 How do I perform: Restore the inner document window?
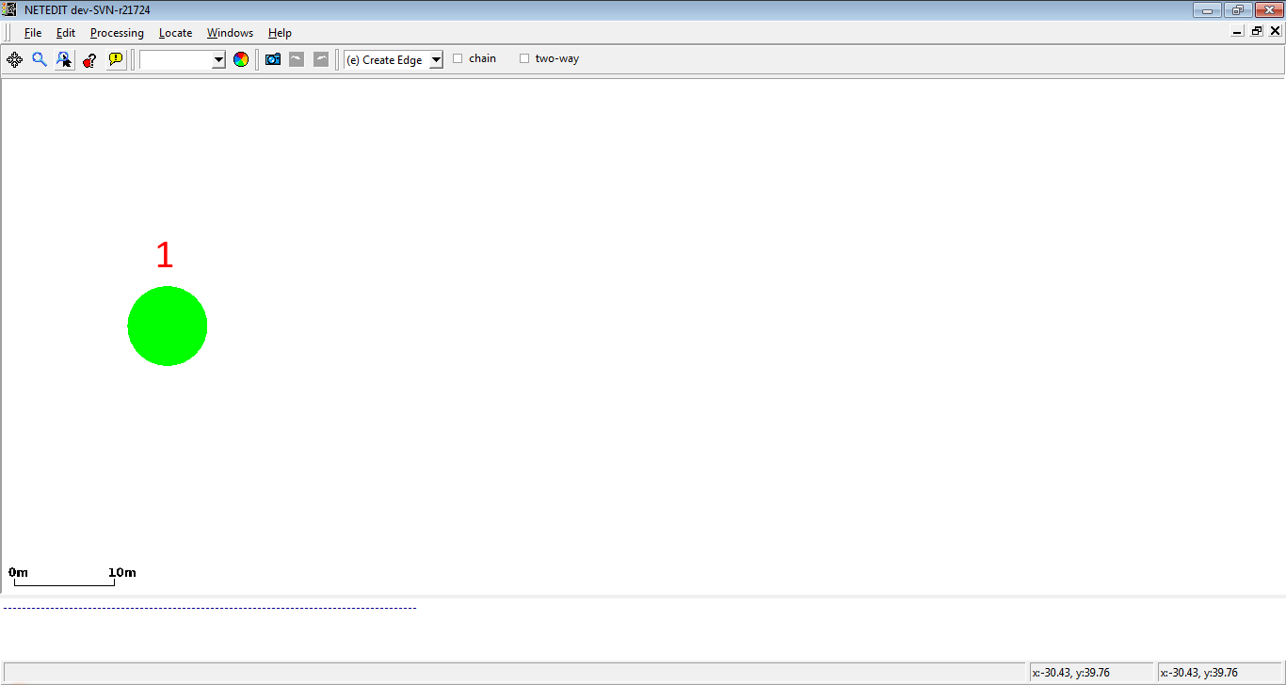1257,31
